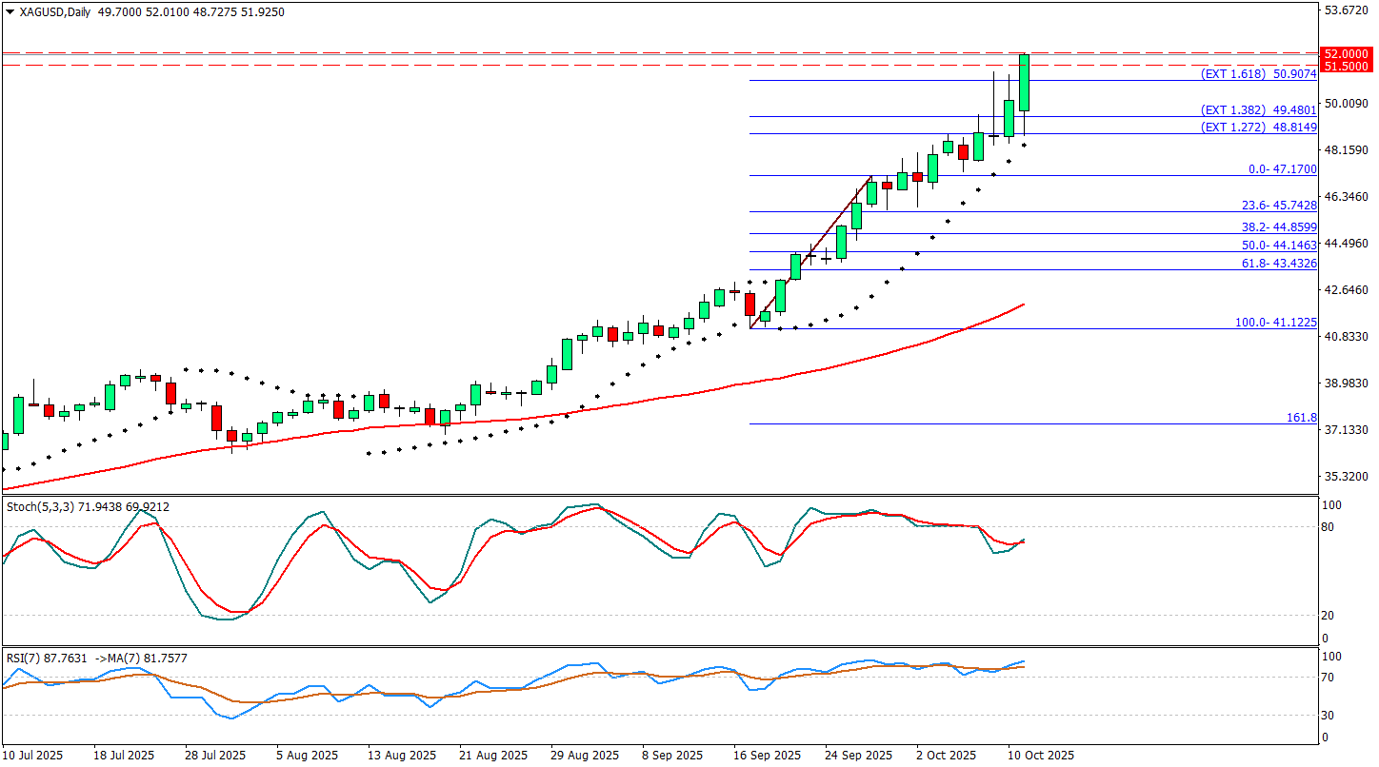Click the XAGUSD,Daily chart title
Image resolution: width=1379 pixels, height=767 pixels.
point(53,12)
